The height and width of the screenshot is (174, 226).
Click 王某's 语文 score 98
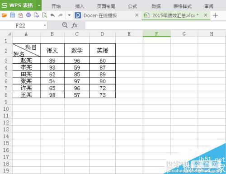point(52,95)
